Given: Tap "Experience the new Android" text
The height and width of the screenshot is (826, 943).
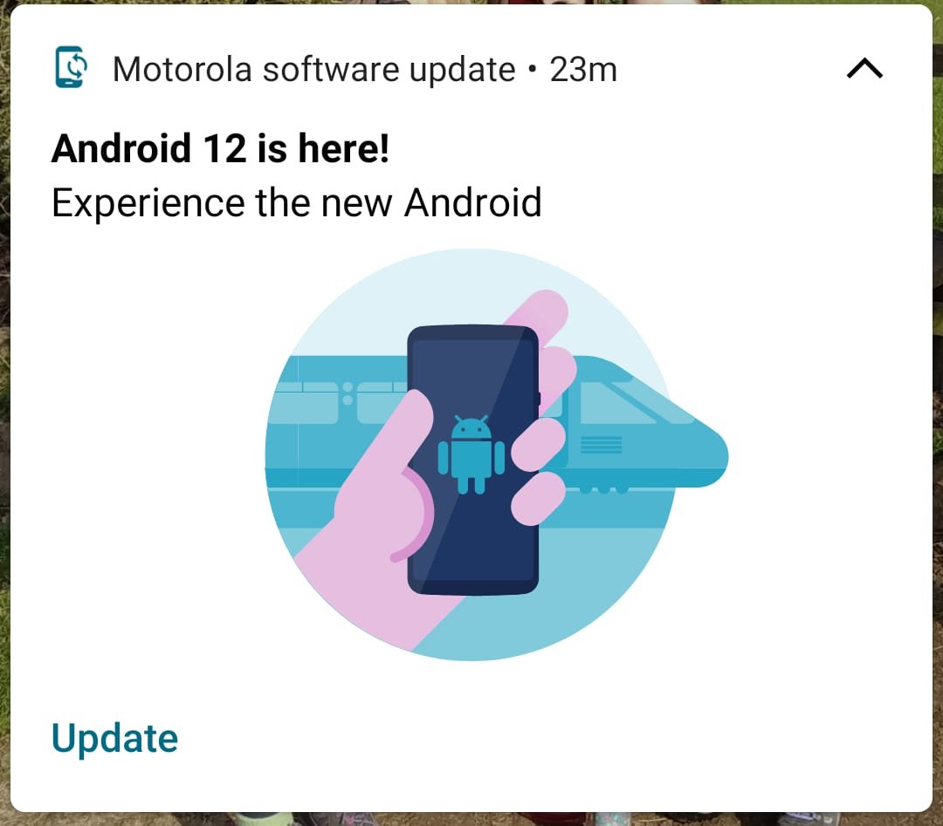Looking at the screenshot, I should pos(297,202).
